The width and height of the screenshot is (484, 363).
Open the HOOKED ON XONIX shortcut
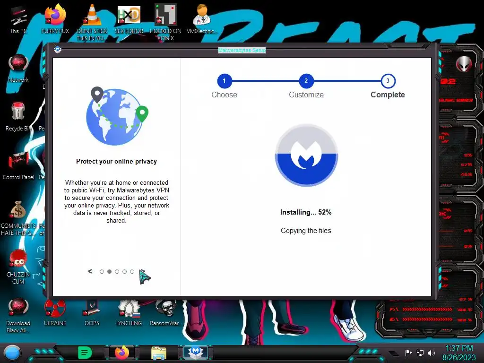pos(165,22)
